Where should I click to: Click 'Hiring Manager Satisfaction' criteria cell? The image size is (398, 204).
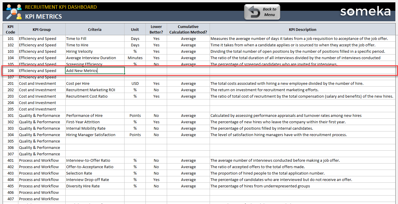click(95, 135)
